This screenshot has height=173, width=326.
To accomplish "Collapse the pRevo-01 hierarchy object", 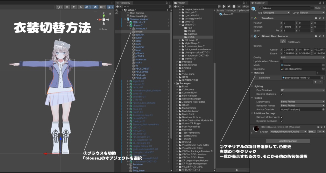I will 128,25.
